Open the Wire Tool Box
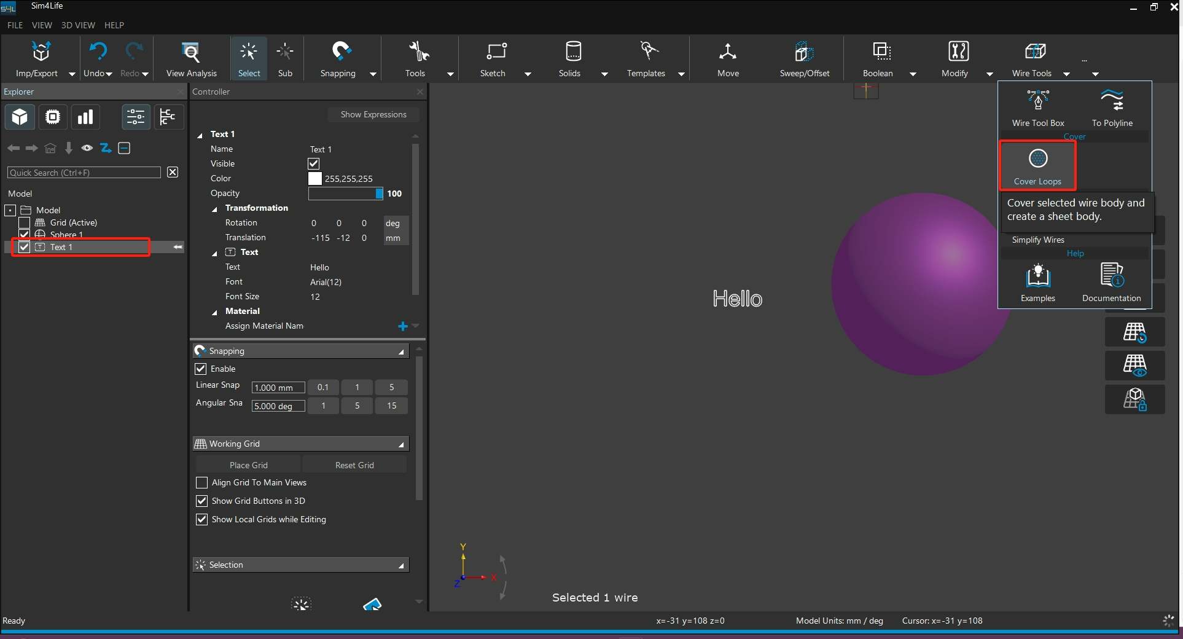The width and height of the screenshot is (1183, 639). pos(1037,101)
